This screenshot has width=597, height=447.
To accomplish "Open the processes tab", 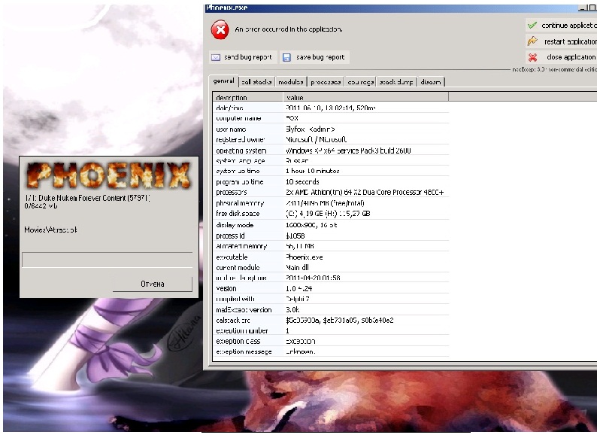I will [326, 82].
